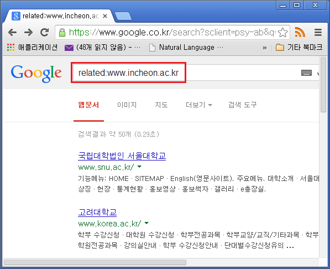Switch to the 지도 tab
This screenshot has height=269, width=330.
point(161,105)
